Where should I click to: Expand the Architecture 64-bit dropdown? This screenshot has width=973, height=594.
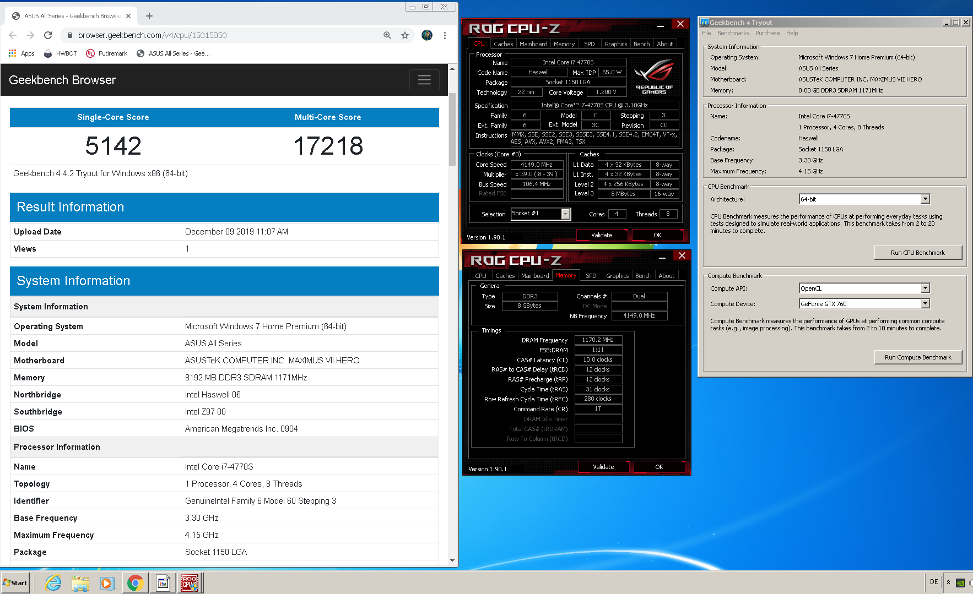click(925, 199)
